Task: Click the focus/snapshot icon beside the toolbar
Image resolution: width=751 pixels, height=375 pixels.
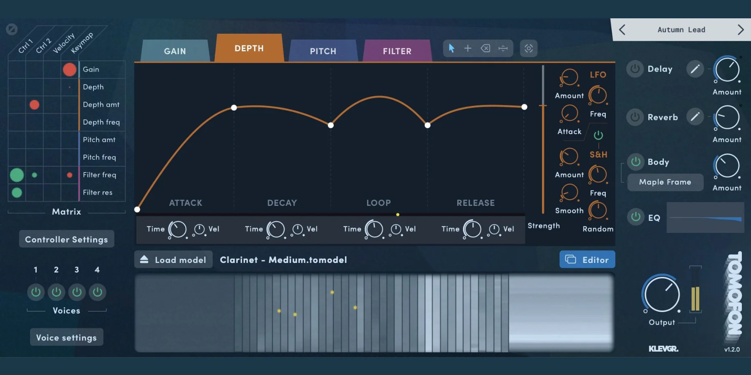Action: [x=529, y=48]
